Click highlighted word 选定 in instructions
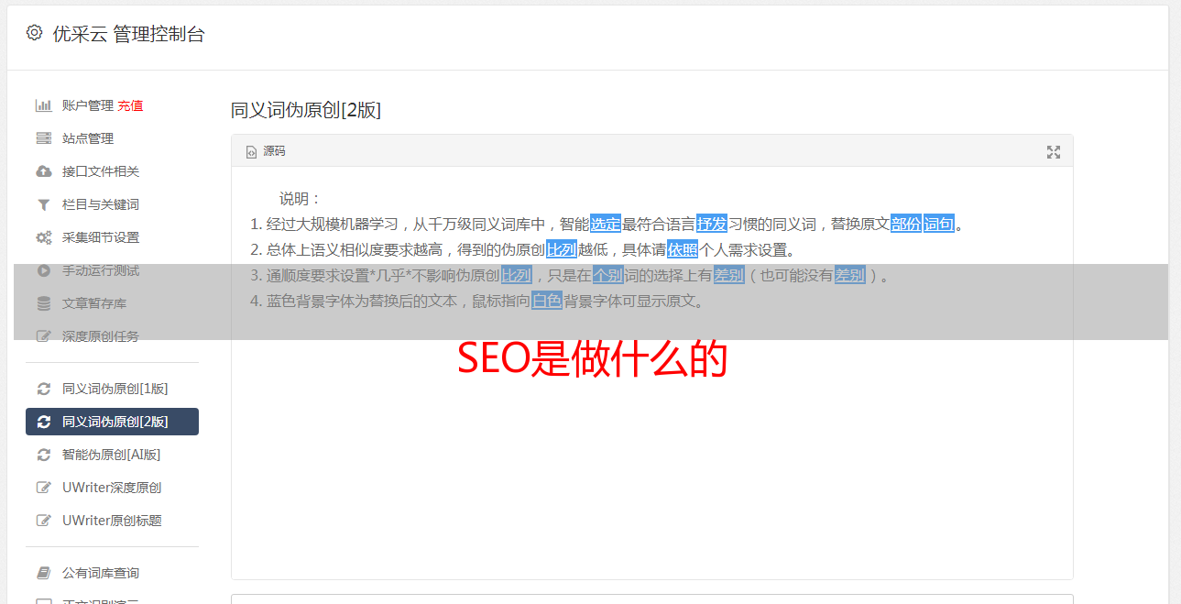The image size is (1181, 604). (x=606, y=224)
